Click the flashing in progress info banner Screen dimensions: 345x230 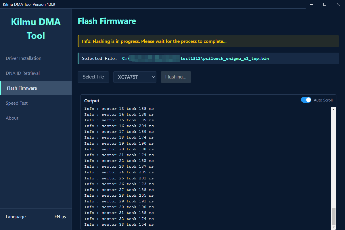tap(208, 41)
